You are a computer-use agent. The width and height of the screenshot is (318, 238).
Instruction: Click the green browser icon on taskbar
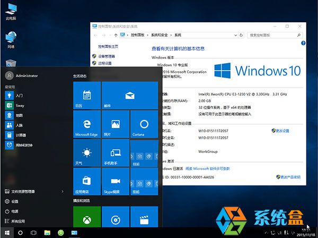coord(60,233)
